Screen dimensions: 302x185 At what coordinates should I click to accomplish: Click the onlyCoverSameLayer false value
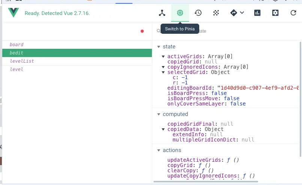pos(238,104)
